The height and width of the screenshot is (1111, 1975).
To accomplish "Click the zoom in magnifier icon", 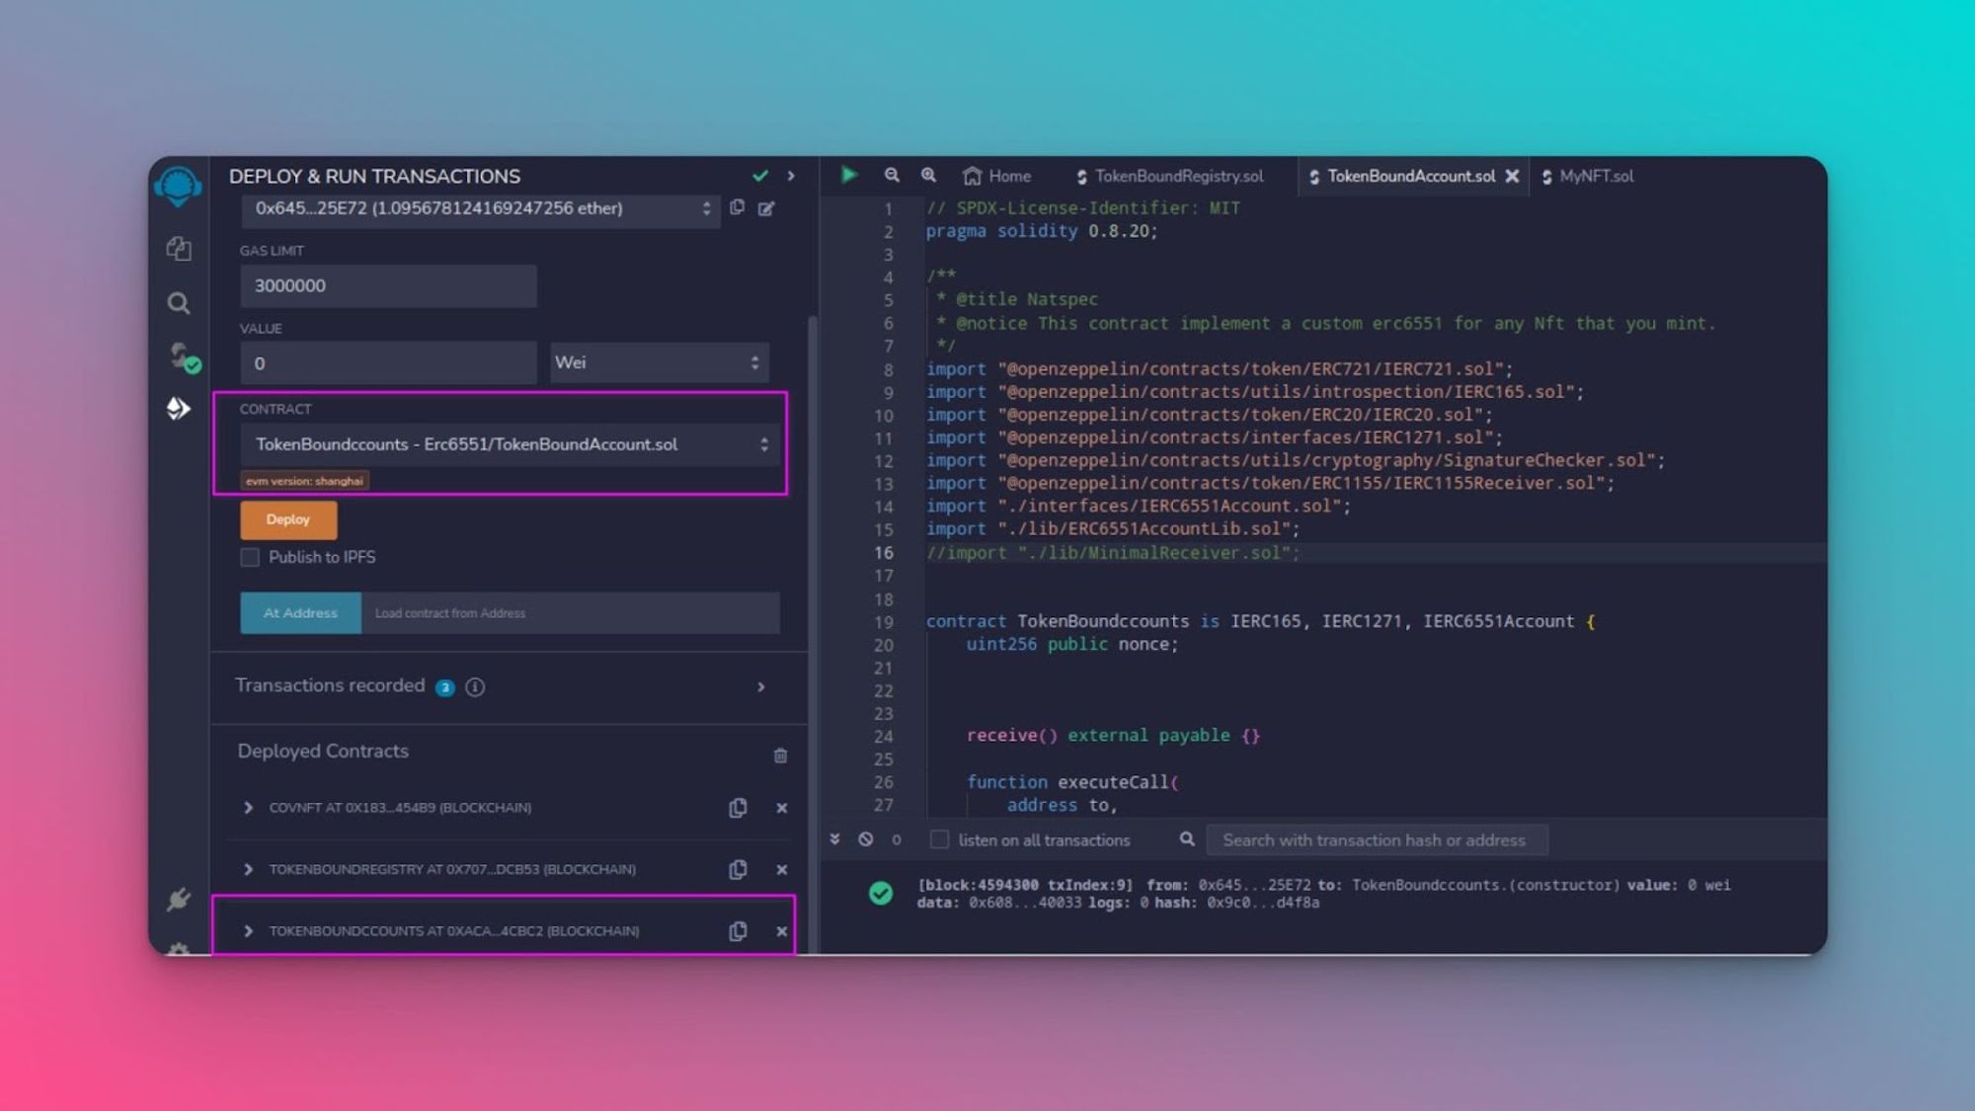I will [928, 175].
